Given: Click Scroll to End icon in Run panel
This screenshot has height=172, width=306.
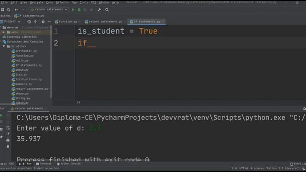Looking at the screenshot, I should [x=8, y=134].
